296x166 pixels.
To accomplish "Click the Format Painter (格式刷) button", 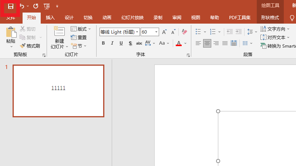I will pyautogui.click(x=30, y=46).
